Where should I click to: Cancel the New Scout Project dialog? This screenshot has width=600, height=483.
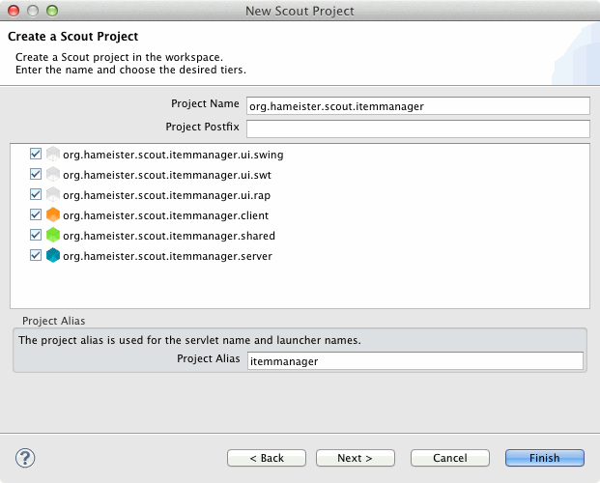pyautogui.click(x=449, y=458)
